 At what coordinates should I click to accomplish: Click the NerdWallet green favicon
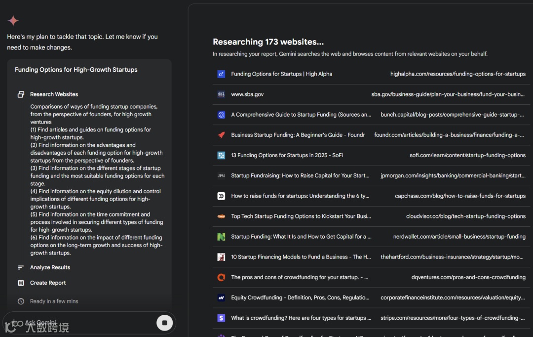coord(221,237)
